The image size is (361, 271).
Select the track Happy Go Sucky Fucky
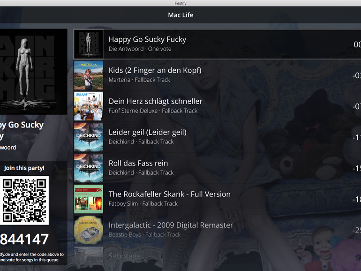147,39
